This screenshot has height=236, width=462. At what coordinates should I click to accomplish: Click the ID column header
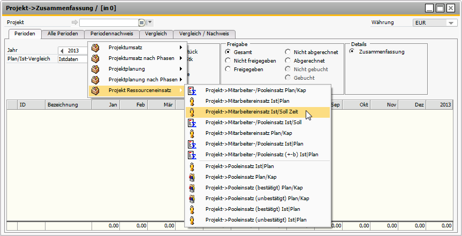tap(31, 105)
